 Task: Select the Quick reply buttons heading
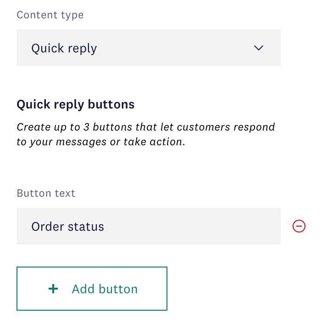(x=75, y=105)
